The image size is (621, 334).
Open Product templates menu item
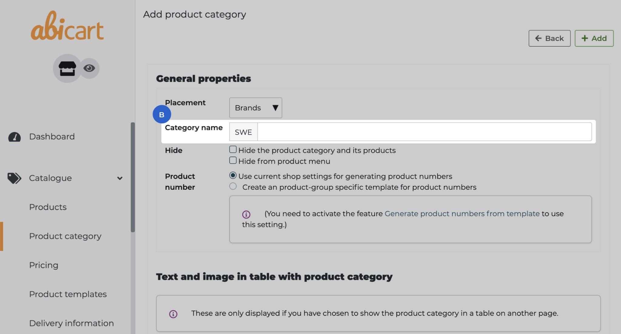tap(68, 294)
